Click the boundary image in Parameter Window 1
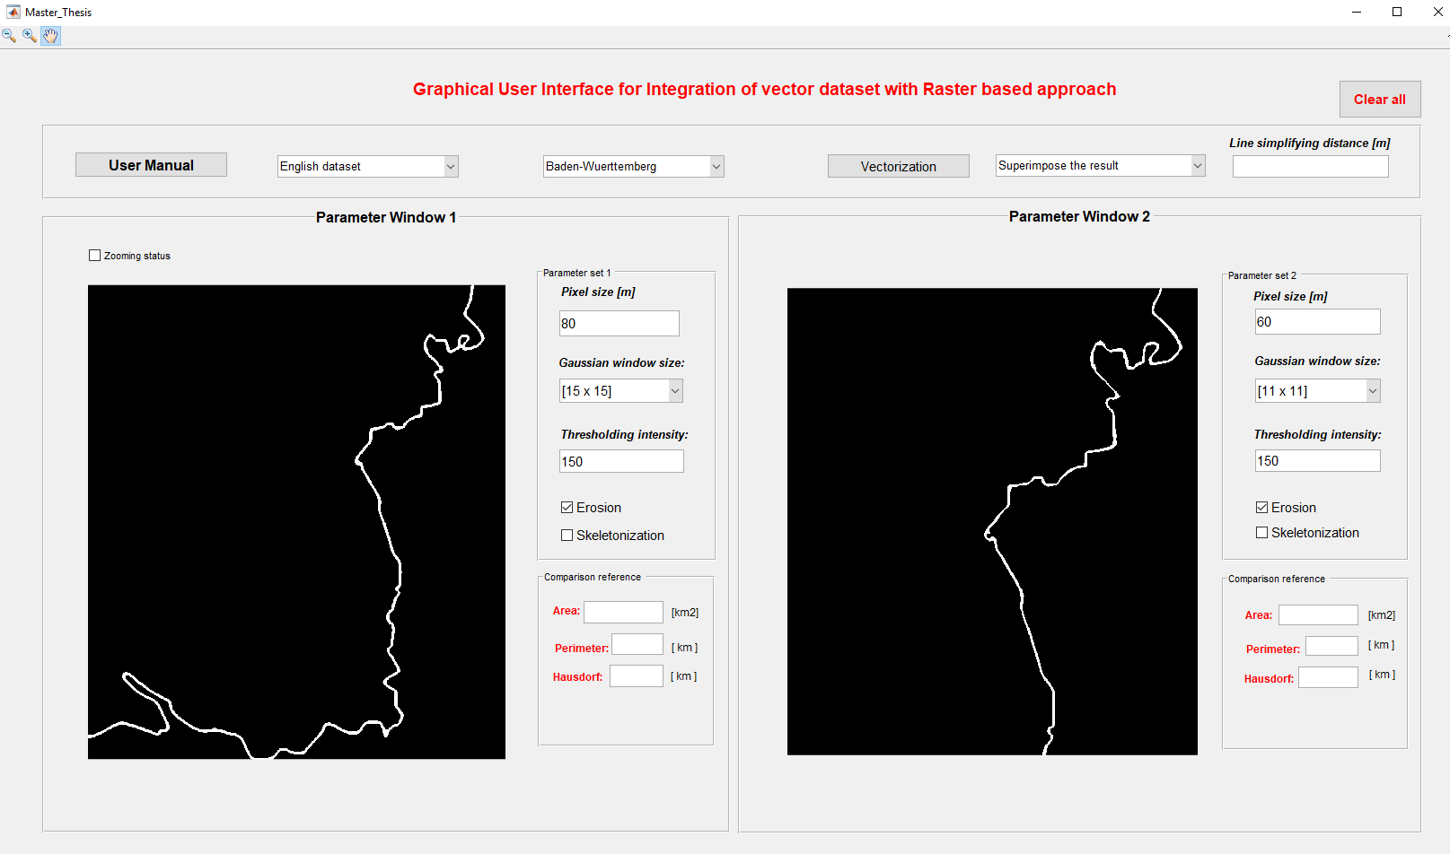The image size is (1450, 854). tap(296, 522)
